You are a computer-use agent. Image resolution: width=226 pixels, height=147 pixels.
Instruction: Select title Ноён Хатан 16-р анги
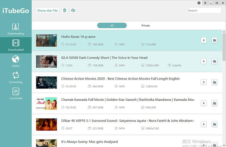[78, 37]
